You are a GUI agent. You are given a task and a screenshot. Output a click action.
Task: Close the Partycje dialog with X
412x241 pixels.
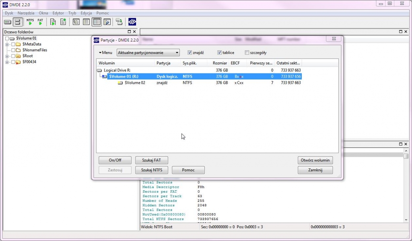pos(334,39)
